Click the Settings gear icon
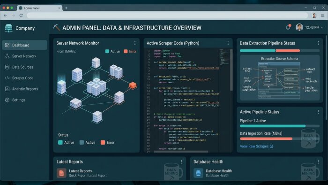The width and height of the screenshot is (328, 185). tap(7, 100)
